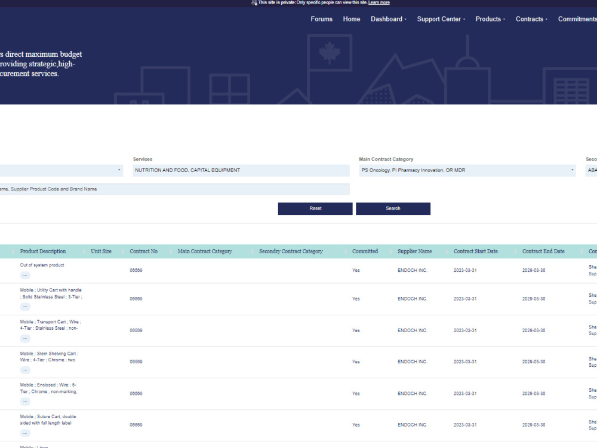
Task: Open the Products nav menu
Action: [490, 19]
